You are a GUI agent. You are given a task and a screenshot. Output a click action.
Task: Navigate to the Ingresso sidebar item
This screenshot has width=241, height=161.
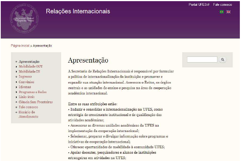[25, 76]
